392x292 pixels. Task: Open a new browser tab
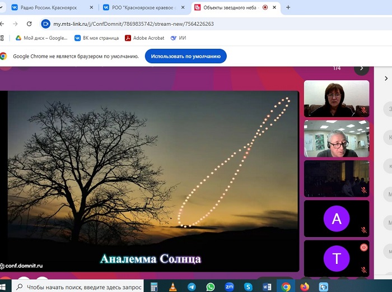pos(288,8)
